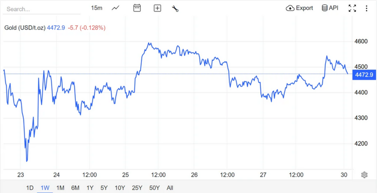Viewport: 377px width, 193px height.
Task: Open chart settings gear icon
Action: 365,175
